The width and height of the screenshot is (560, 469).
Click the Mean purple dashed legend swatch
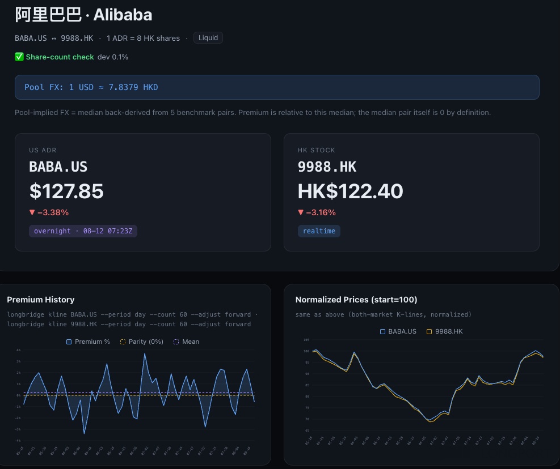click(176, 342)
